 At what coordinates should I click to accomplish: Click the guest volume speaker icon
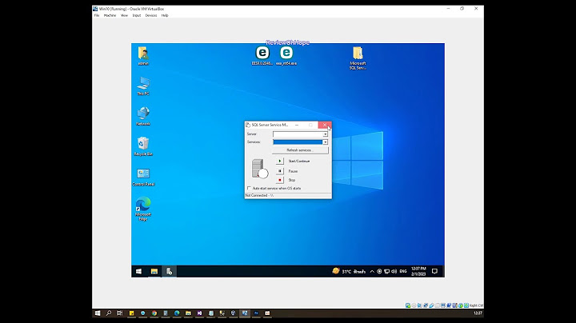(x=394, y=272)
